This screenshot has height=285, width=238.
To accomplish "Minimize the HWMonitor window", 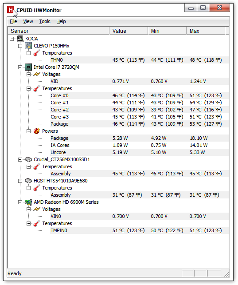I will coord(191,8).
